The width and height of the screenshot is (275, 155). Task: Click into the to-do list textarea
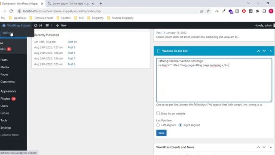coord(214,80)
